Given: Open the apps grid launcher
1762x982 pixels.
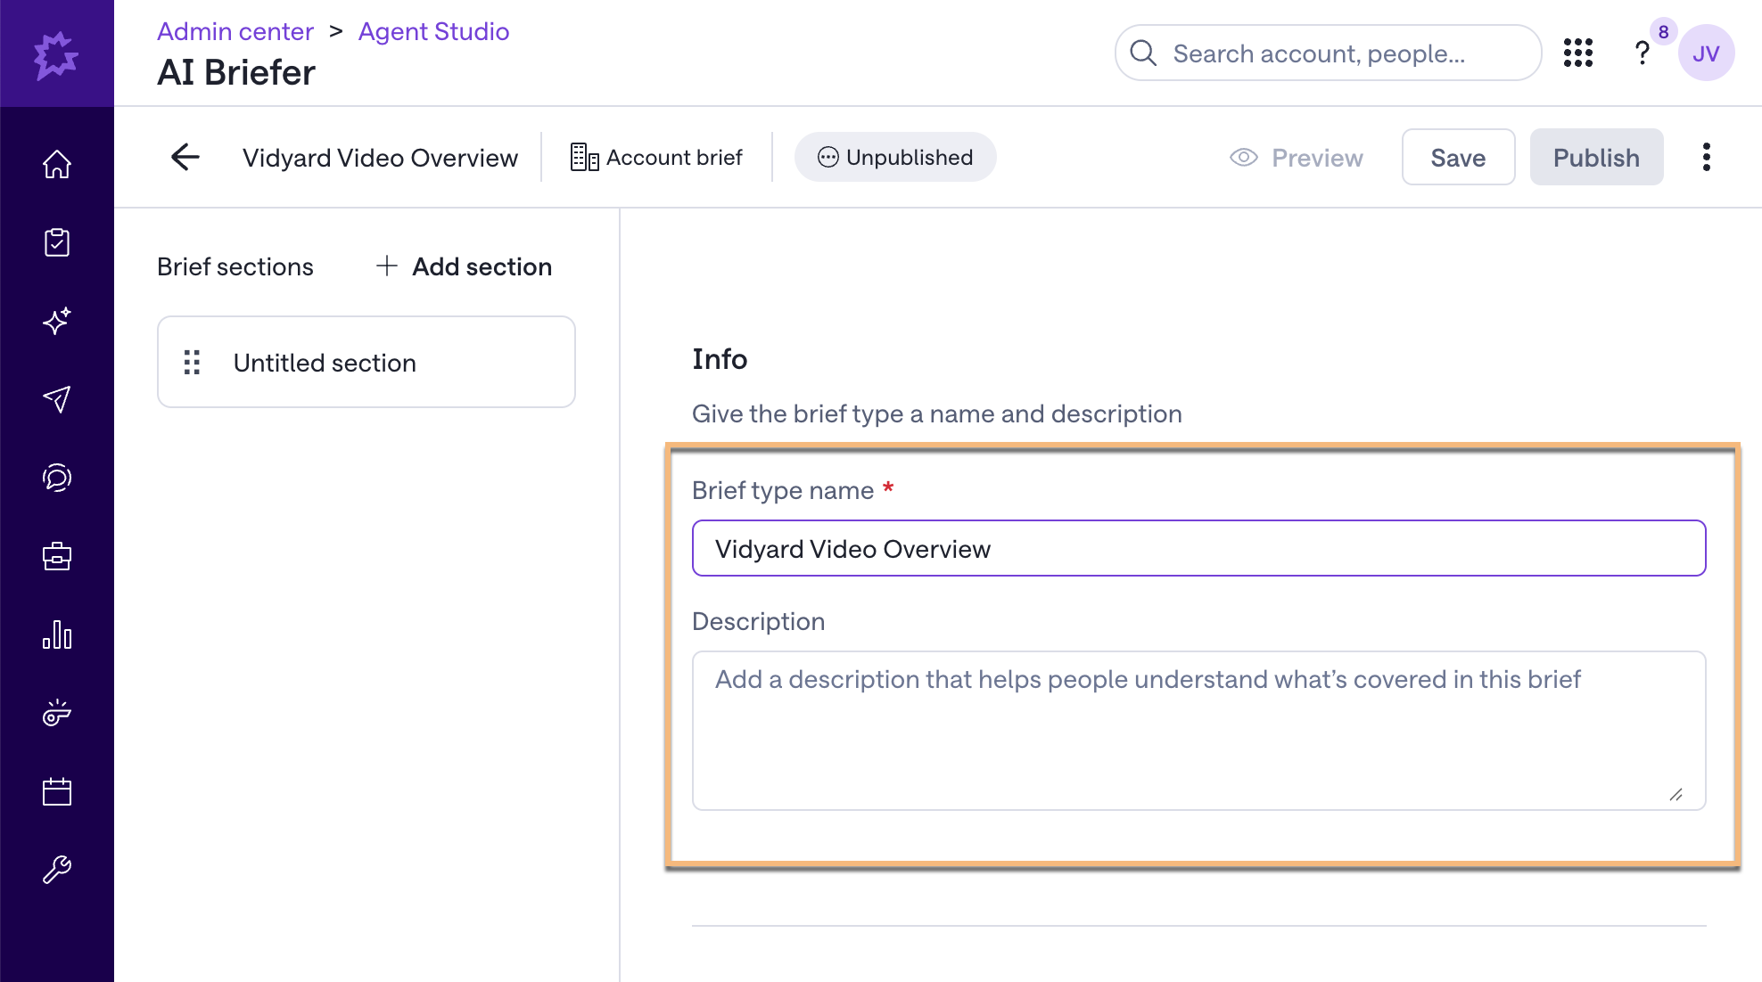Looking at the screenshot, I should (x=1578, y=53).
